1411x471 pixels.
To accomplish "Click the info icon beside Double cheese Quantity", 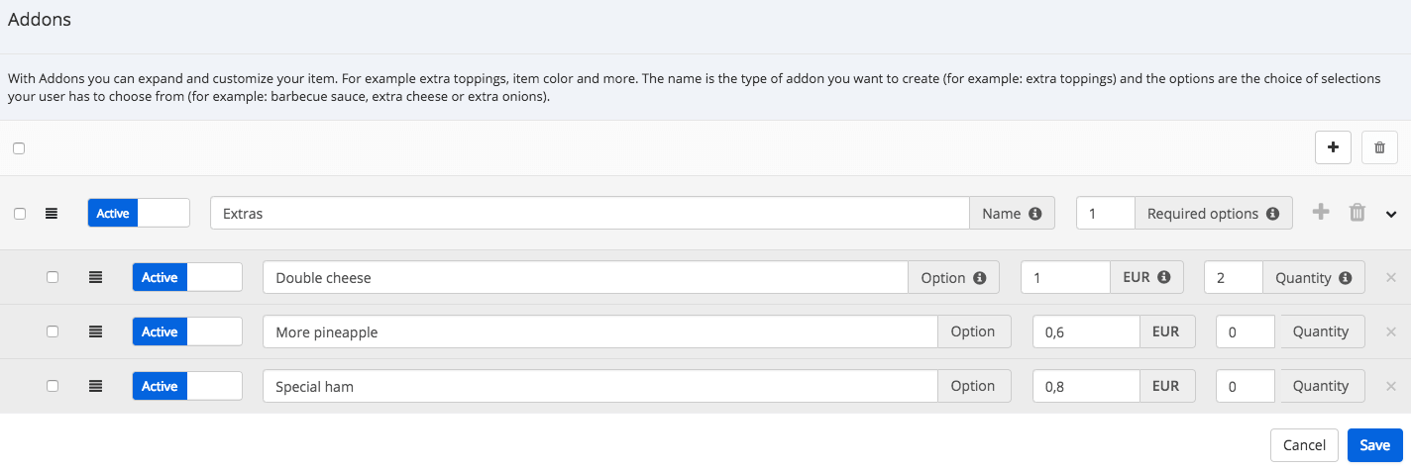I will (x=1345, y=278).
